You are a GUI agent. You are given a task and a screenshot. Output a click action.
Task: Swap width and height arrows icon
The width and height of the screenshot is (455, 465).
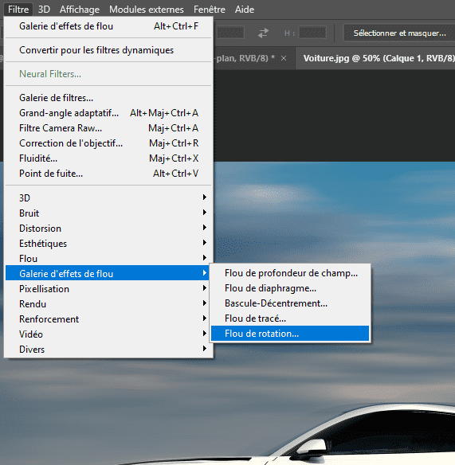(x=263, y=33)
